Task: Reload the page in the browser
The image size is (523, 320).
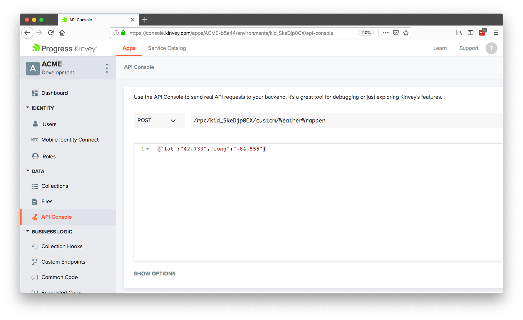Action: 51,33
